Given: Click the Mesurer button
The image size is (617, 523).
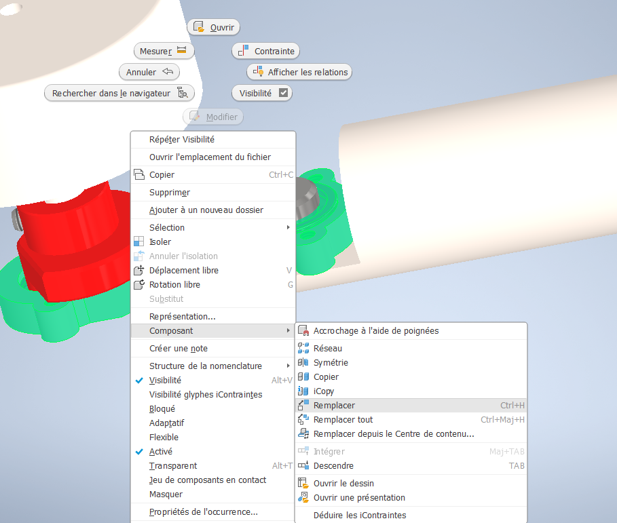Looking at the screenshot, I should point(164,52).
